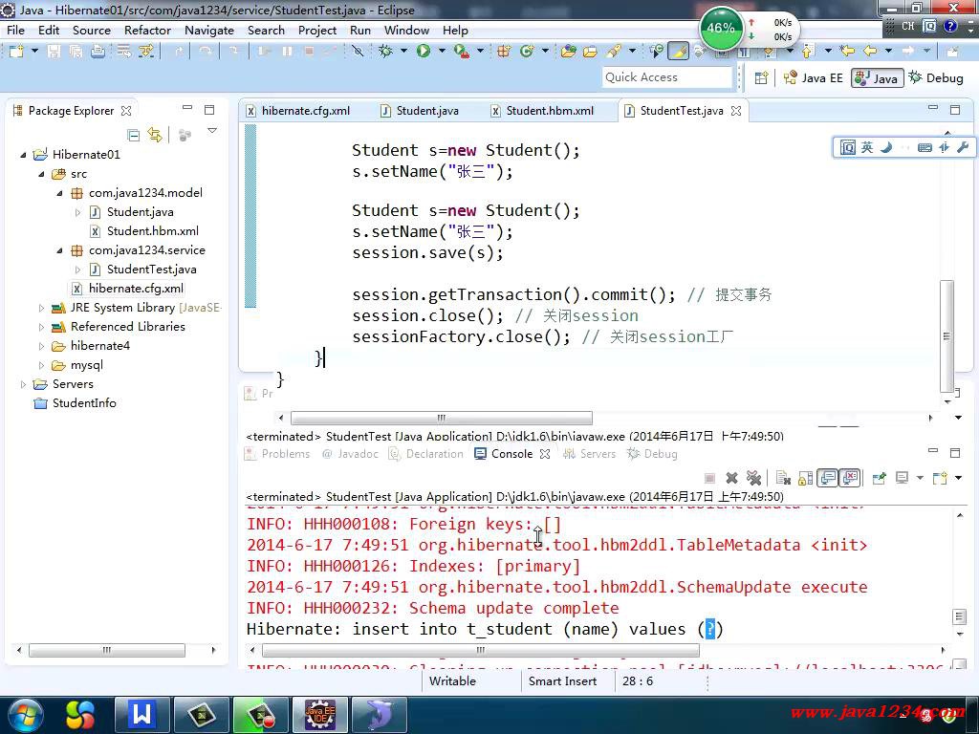Open the Window menu
Screen dimensions: 979x734
[406, 30]
